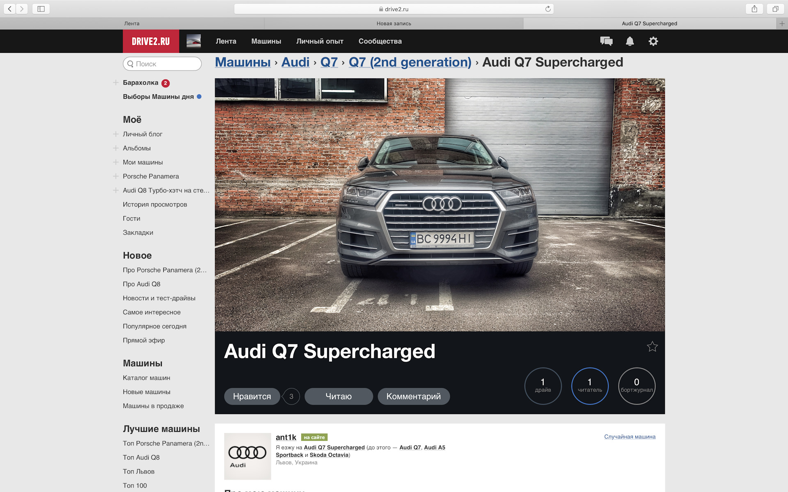Open the Safari share icon

click(754, 9)
